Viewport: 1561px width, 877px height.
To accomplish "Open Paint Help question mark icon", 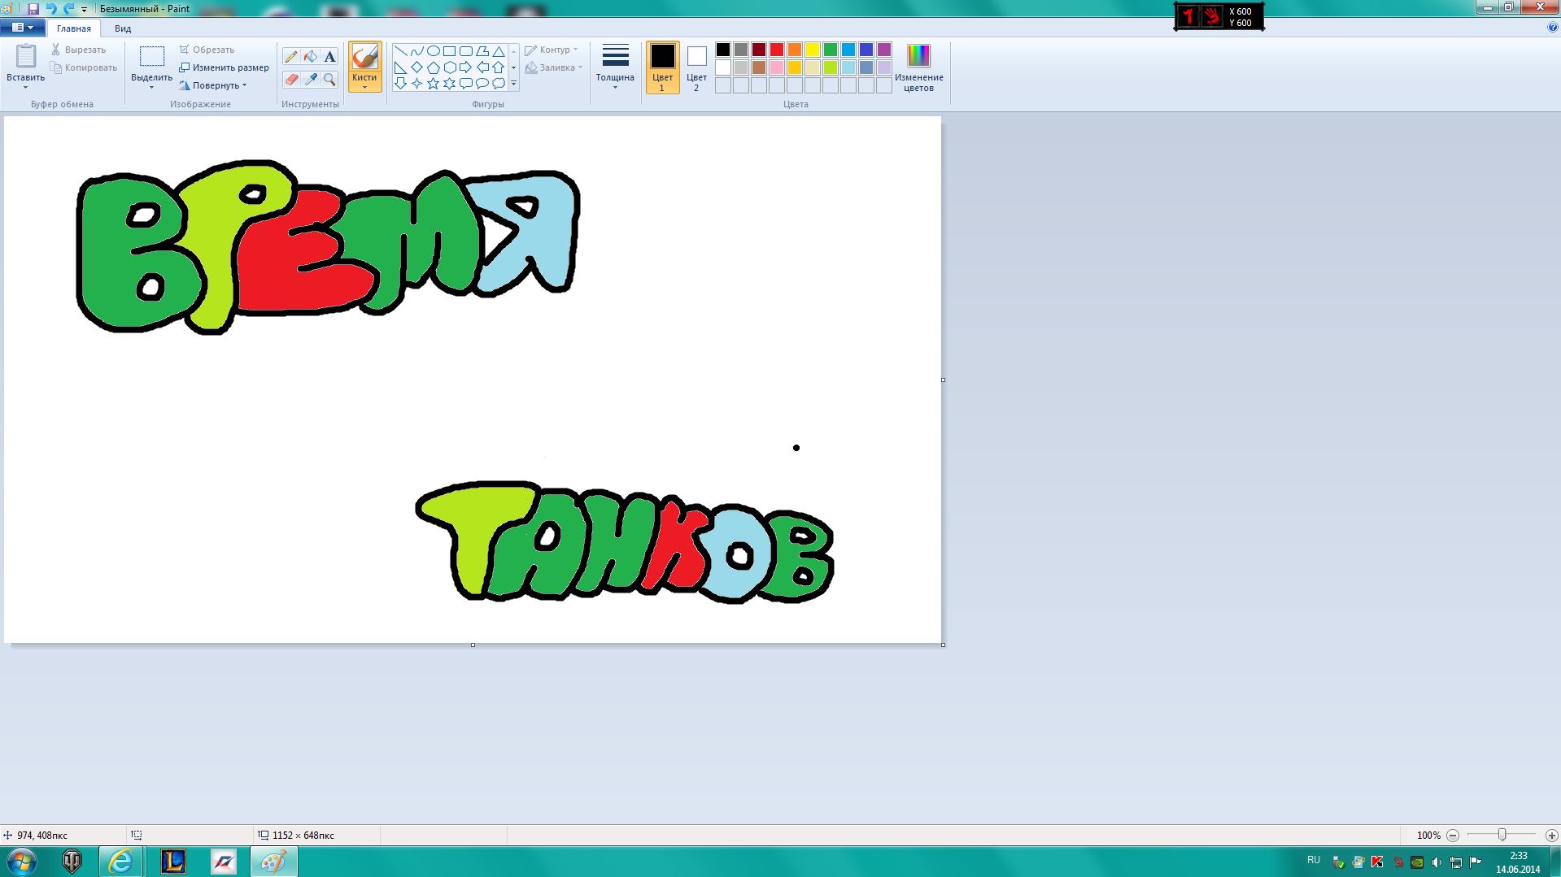I will coord(1553,28).
